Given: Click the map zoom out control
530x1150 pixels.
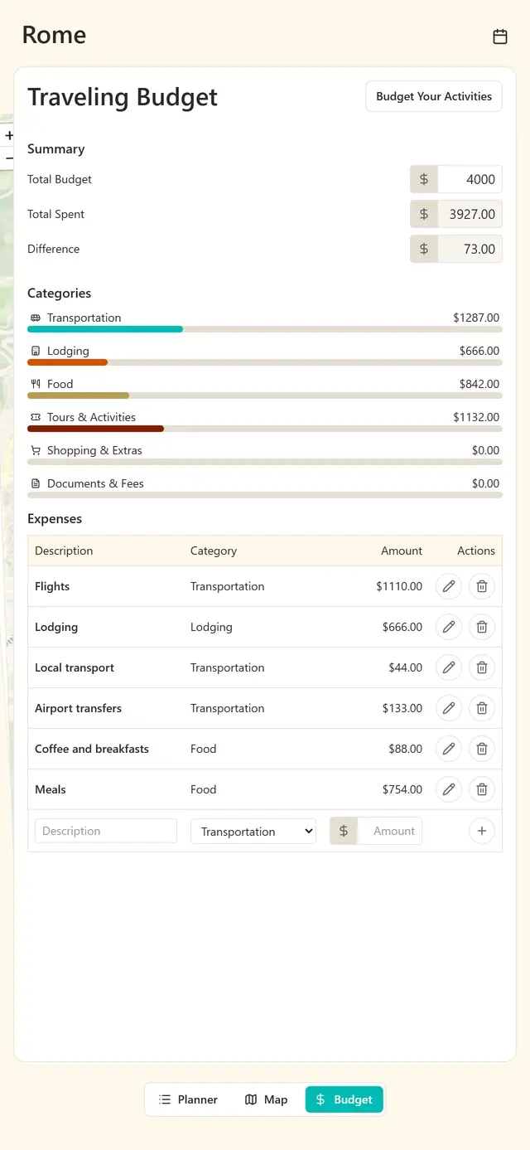Looking at the screenshot, I should coord(9,158).
